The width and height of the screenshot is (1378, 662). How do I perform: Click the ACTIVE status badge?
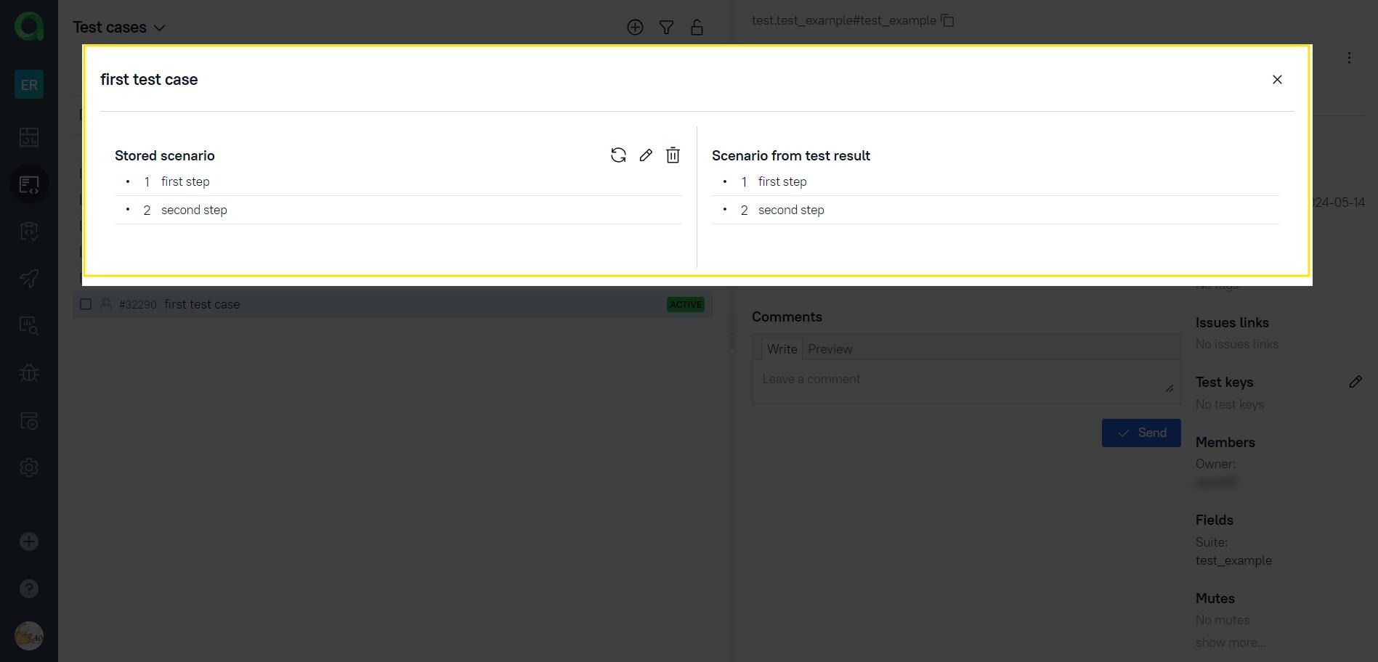click(686, 304)
